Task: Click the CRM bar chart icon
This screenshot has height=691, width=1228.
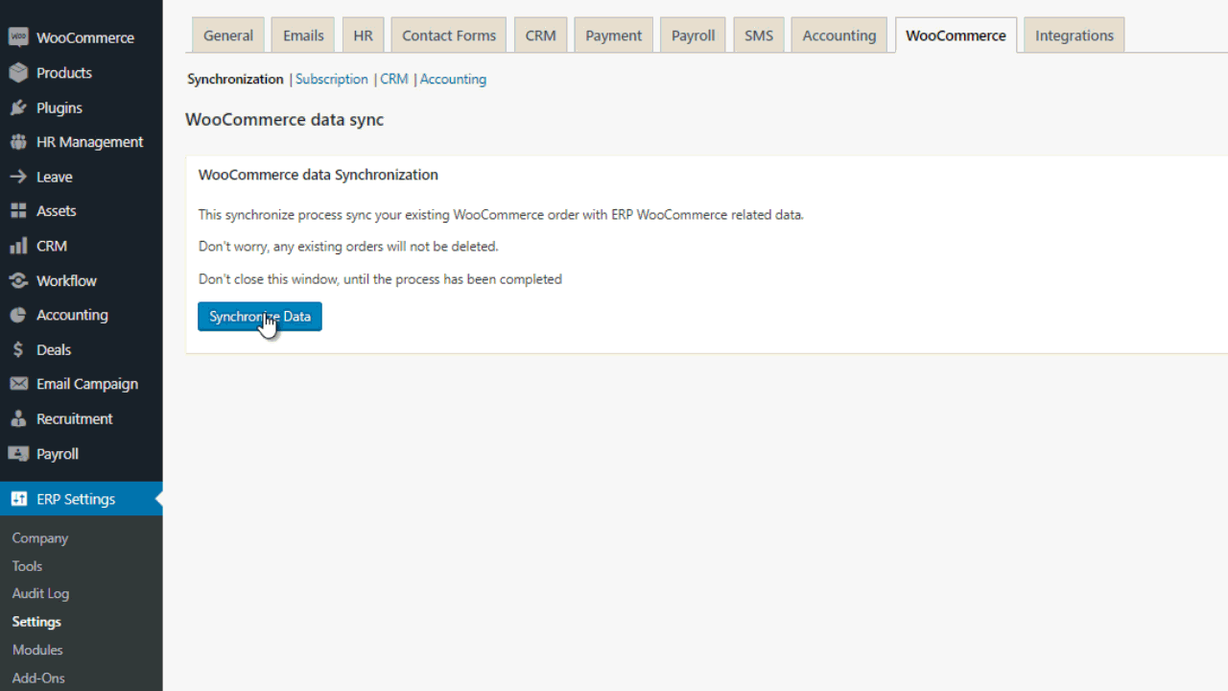Action: point(18,246)
